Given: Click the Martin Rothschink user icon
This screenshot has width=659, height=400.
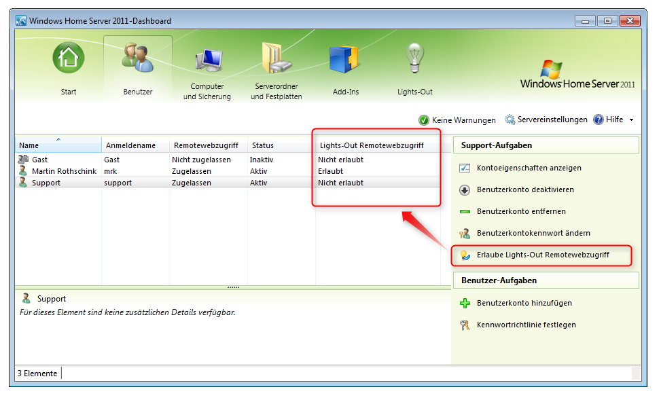Looking at the screenshot, I should (23, 170).
